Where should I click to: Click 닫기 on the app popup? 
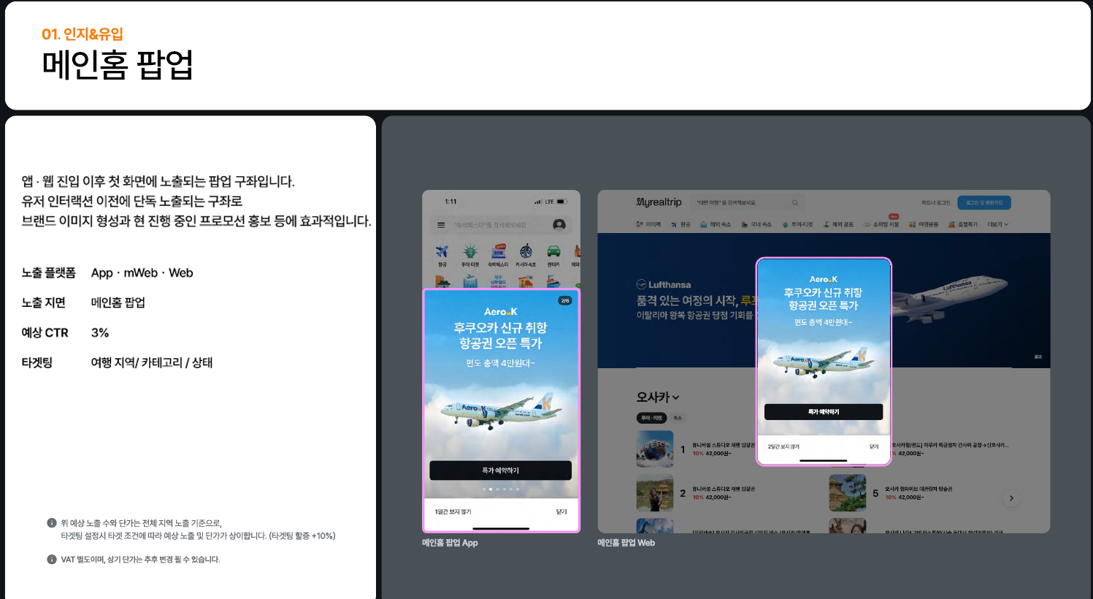coord(561,512)
